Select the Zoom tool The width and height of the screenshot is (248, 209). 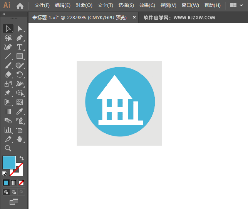(x=8, y=148)
